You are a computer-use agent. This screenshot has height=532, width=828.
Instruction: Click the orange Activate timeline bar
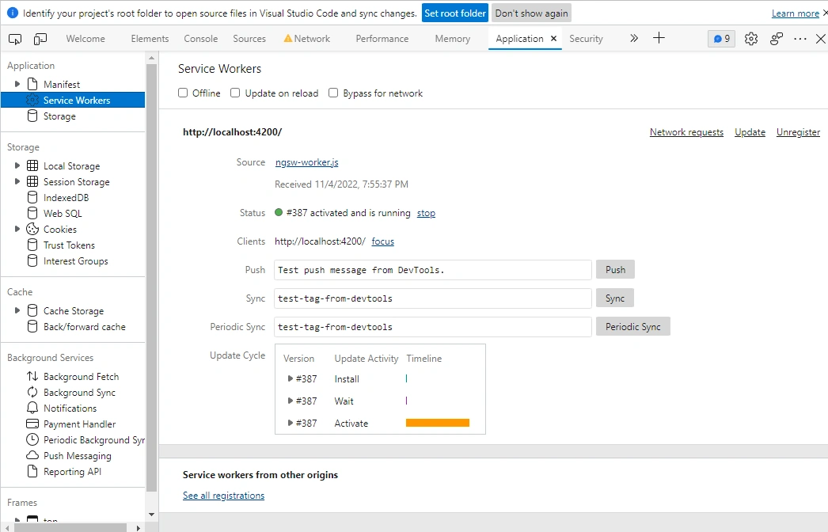(438, 423)
